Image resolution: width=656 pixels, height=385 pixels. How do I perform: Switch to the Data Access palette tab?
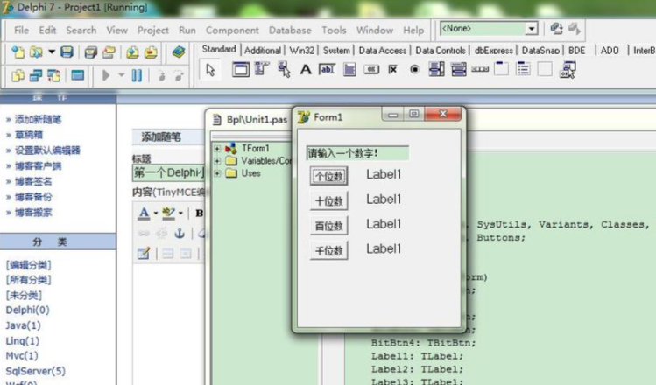click(x=383, y=51)
